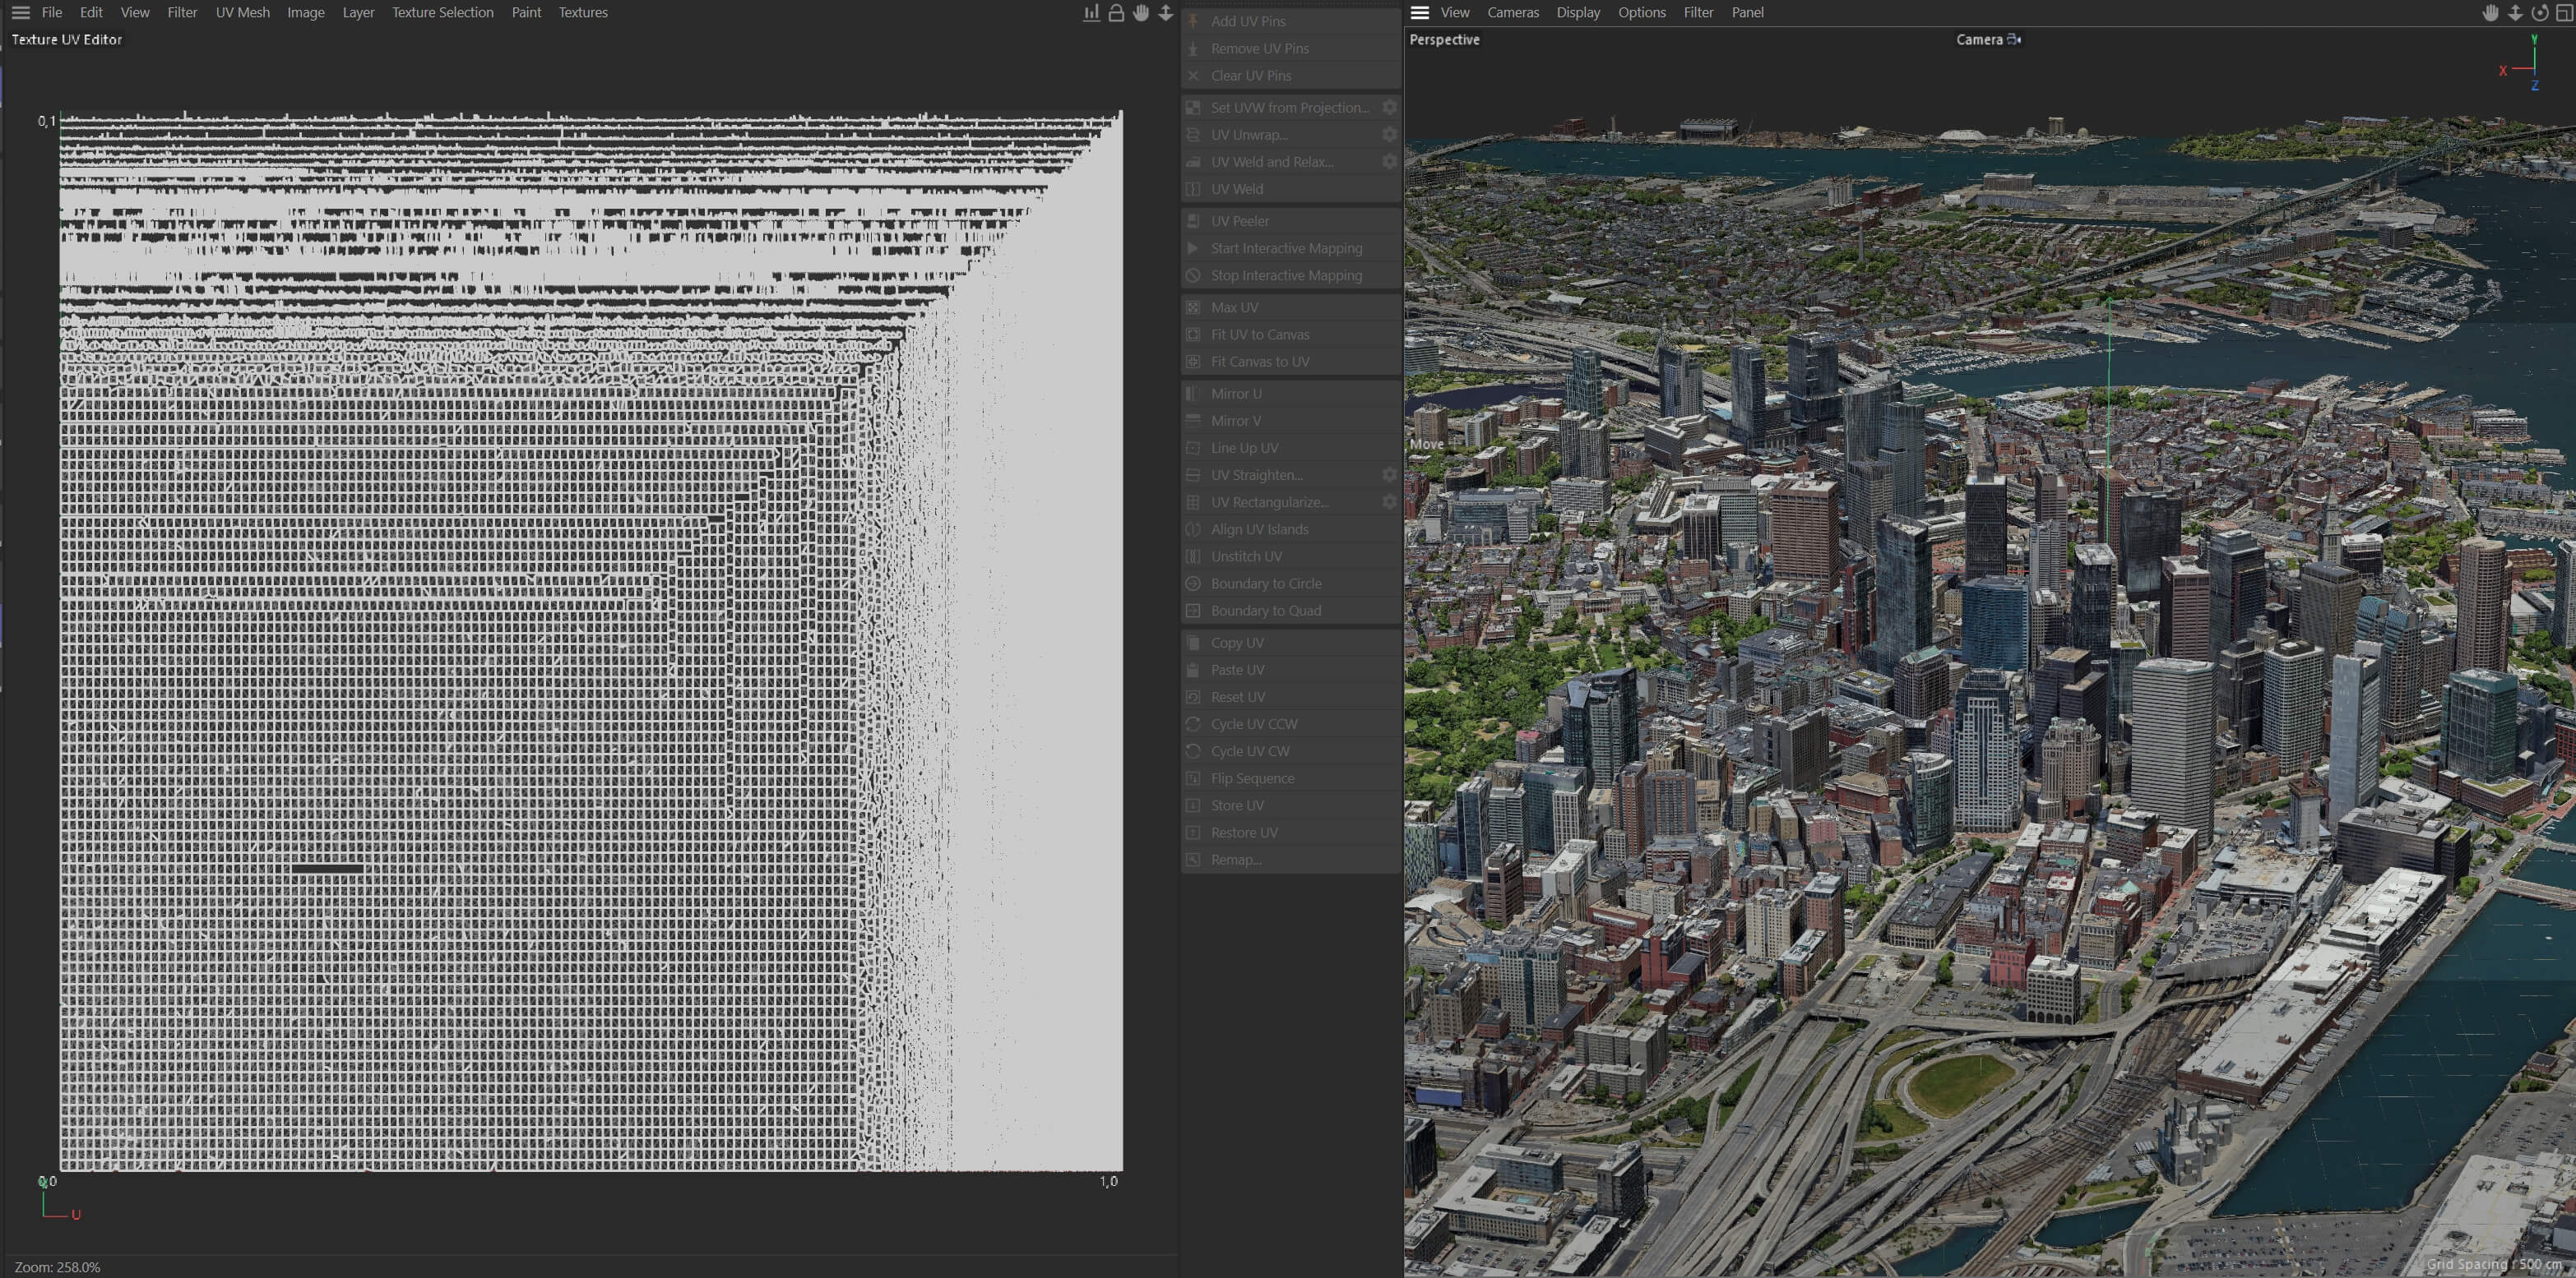Click the bar-chart icon in UV editor header
The width and height of the screenshot is (2576, 1278).
1091,12
